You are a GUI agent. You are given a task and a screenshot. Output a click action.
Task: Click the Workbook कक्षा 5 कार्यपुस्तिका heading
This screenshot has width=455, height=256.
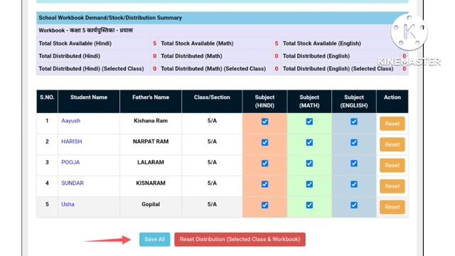click(85, 31)
